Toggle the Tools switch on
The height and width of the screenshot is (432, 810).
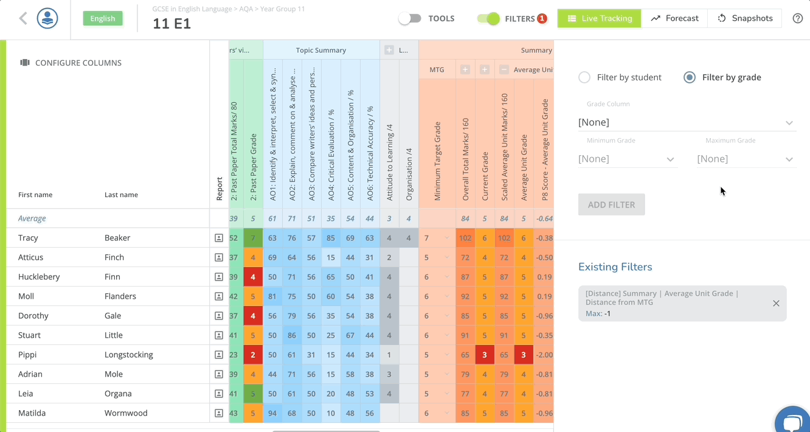(x=410, y=18)
